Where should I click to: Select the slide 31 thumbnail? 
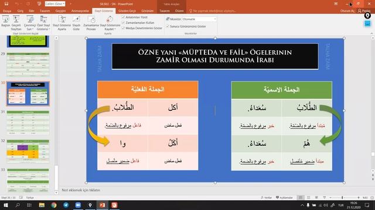[28, 123]
